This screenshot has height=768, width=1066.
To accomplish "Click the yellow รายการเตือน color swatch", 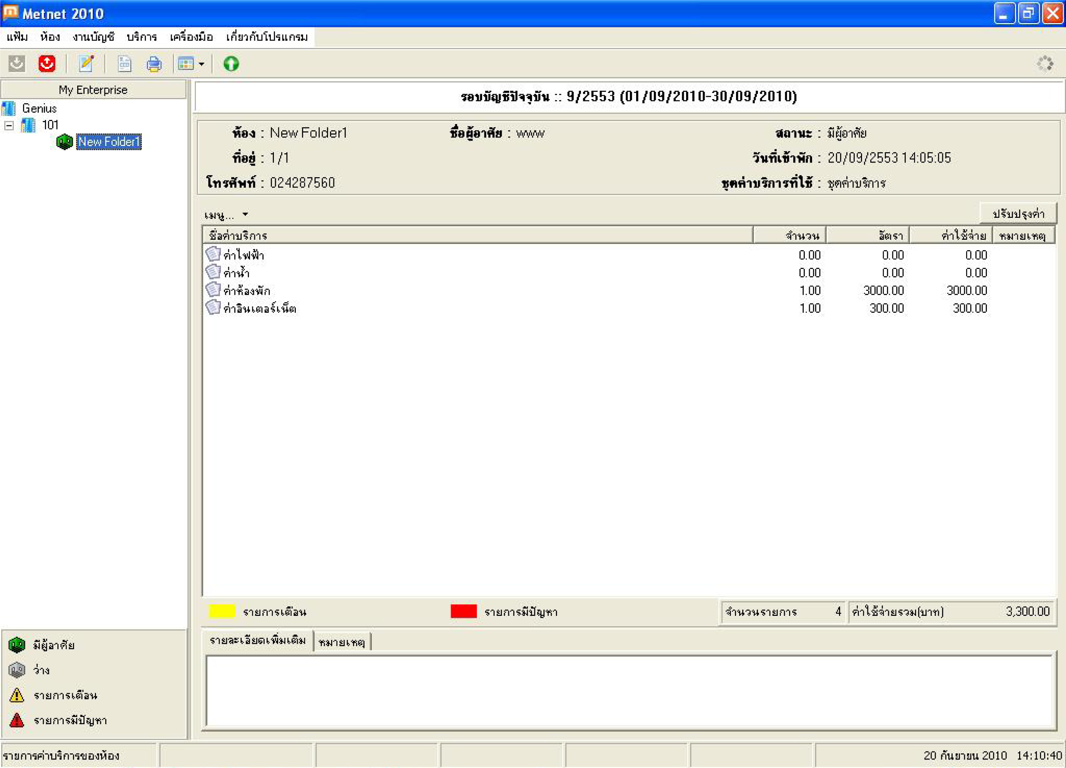I will click(222, 612).
